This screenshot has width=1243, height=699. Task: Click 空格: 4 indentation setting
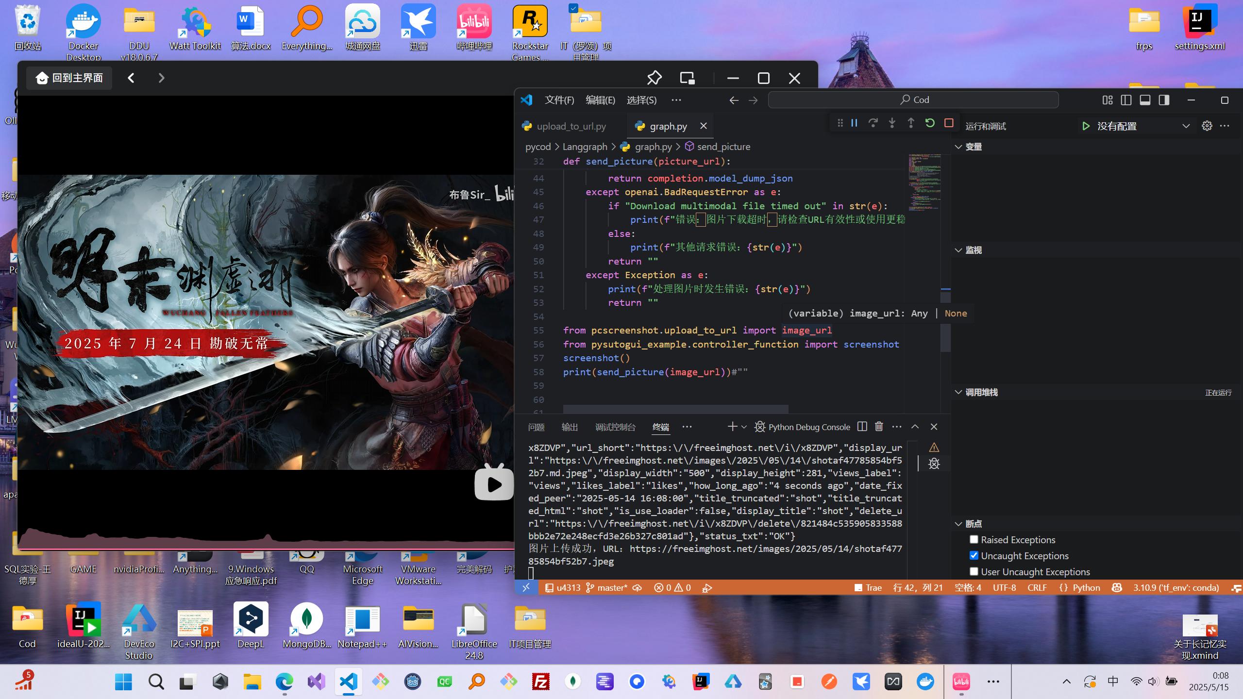(968, 588)
